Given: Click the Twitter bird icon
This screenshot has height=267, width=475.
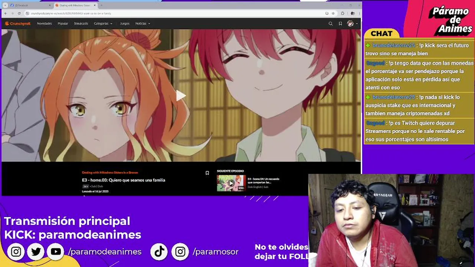Looking at the screenshot, I should pos(36,252).
